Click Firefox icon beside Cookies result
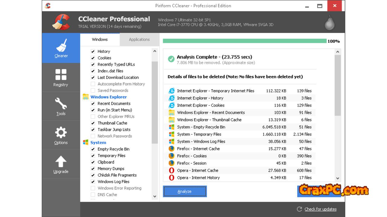 (171, 156)
